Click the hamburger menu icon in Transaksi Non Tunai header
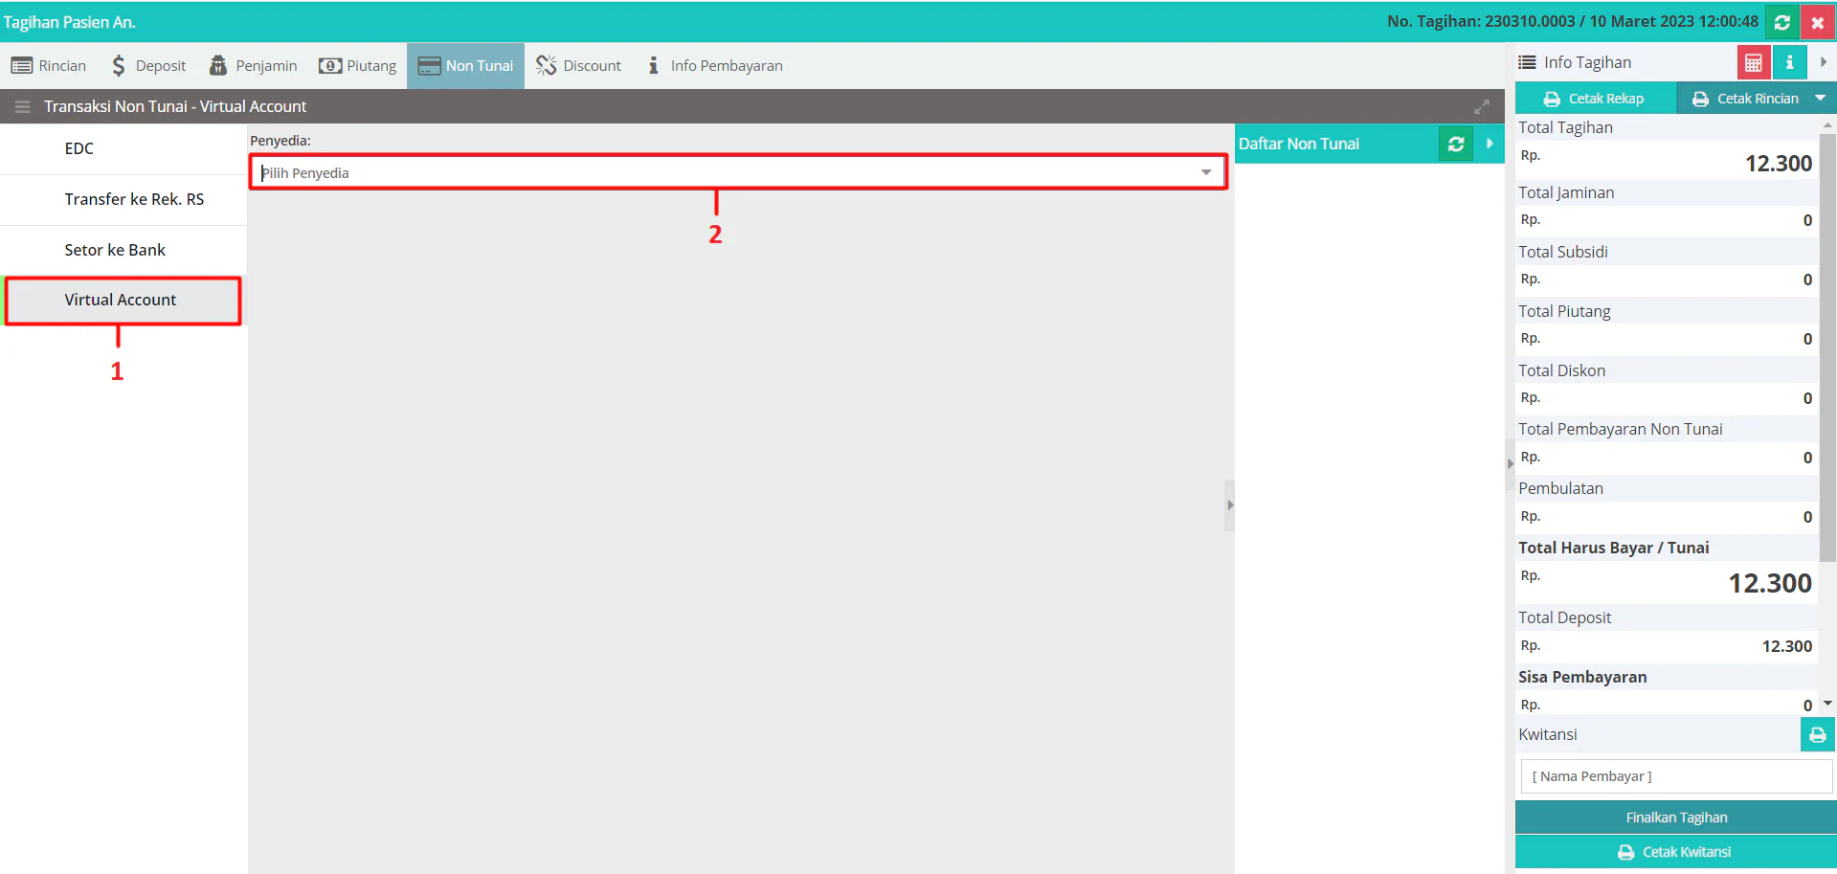Screen dimensions: 1837x874 click(23, 106)
